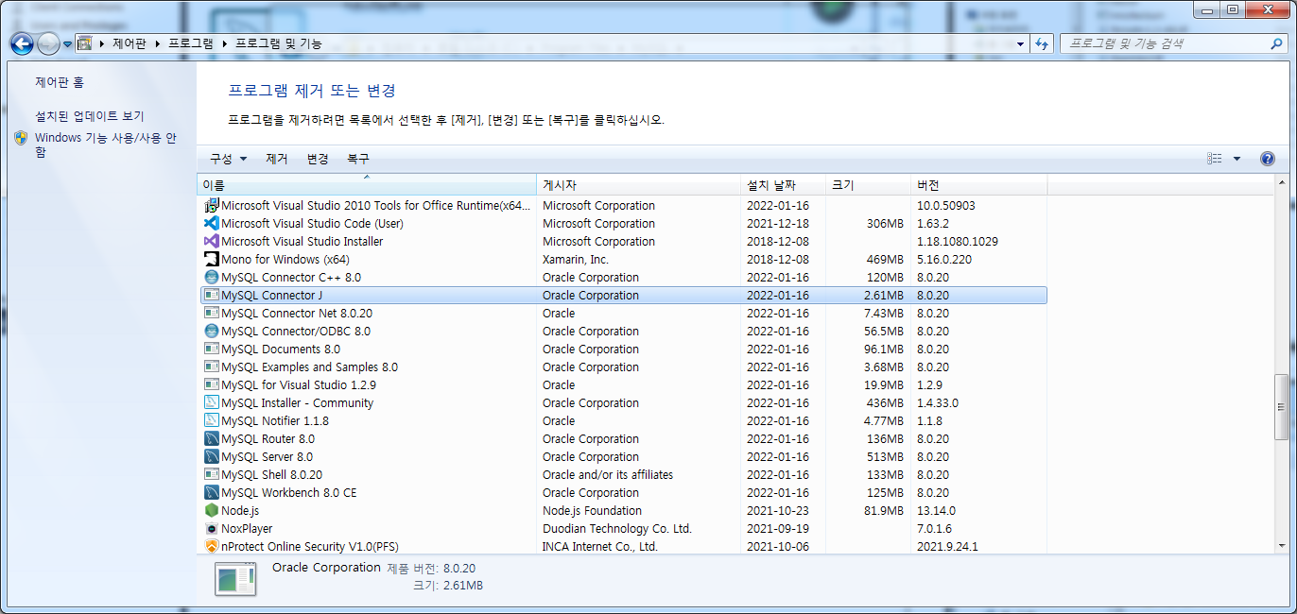Click the Duodian Technology Co. Ltd. cell

coord(617,529)
